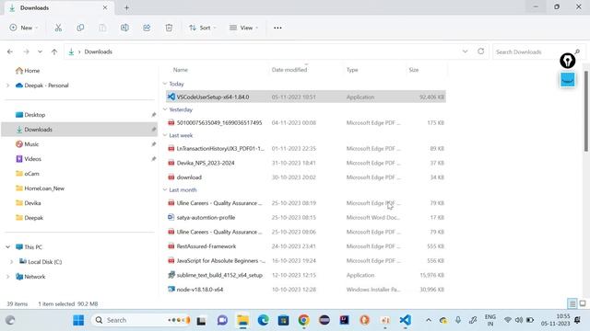The image size is (590, 331).
Task: Open a new tab with plus button
Action: point(126,7)
